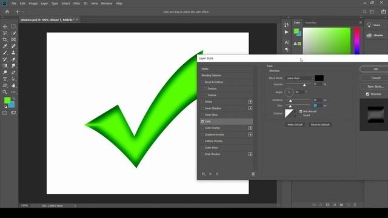Click the New Style button

(x=375, y=87)
